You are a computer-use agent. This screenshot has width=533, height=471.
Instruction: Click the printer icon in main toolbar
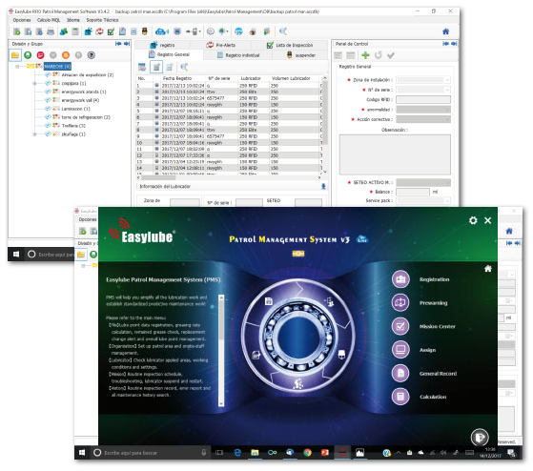coord(51,31)
